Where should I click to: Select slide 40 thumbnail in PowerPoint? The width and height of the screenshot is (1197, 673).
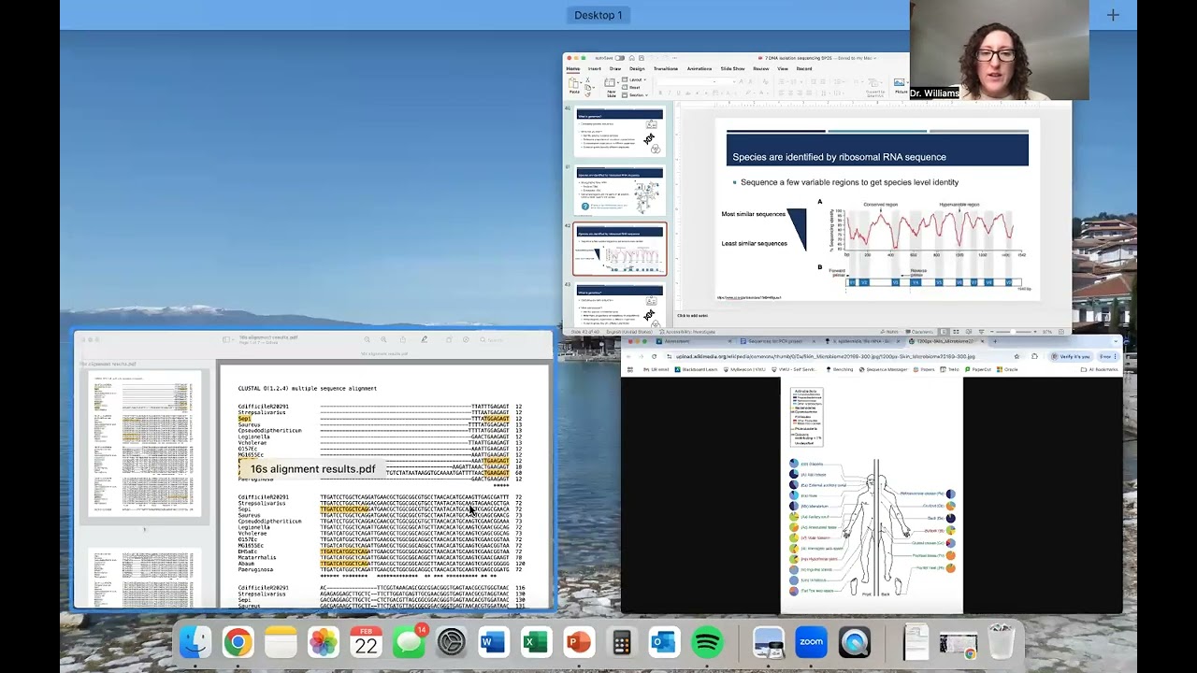[x=619, y=132]
